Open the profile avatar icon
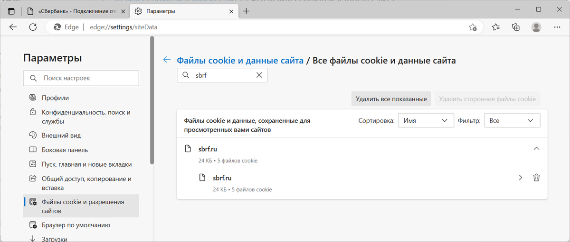Viewport: 570px width, 242px height. point(536,27)
